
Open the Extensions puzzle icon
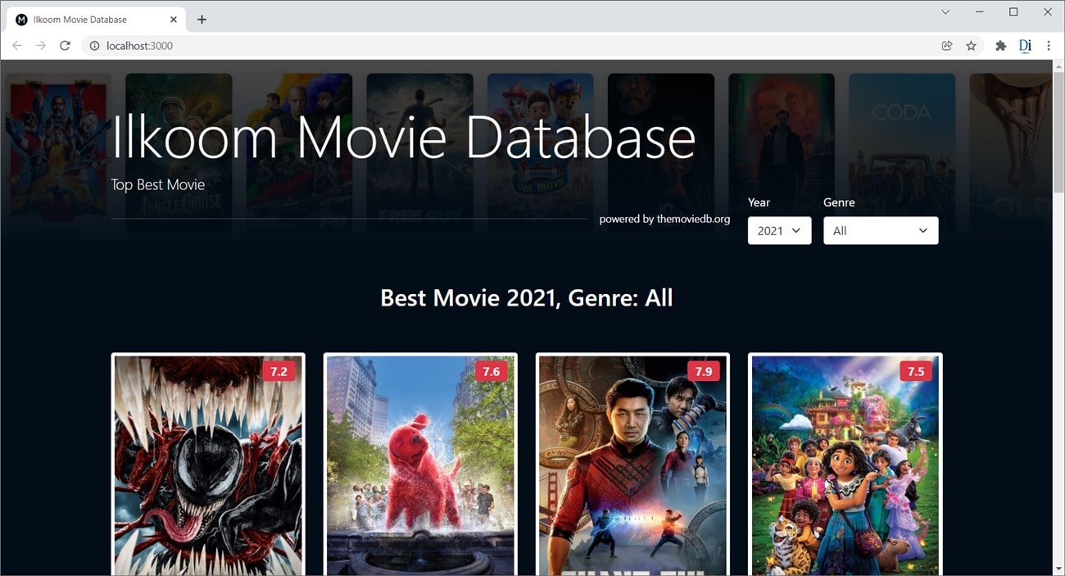pyautogui.click(x=1000, y=46)
